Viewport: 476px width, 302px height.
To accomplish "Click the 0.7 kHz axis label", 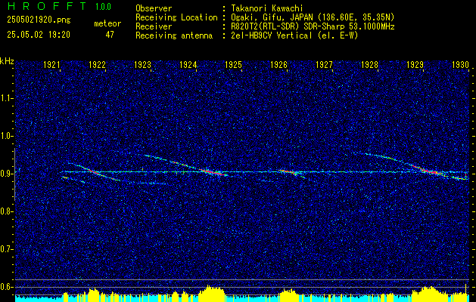I will 6,249.
